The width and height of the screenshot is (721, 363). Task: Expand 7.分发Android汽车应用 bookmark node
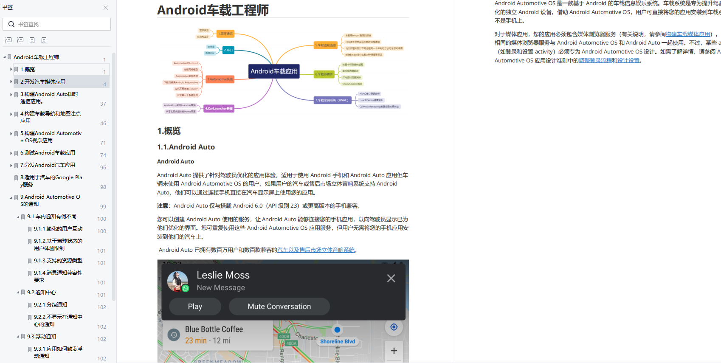pos(11,165)
